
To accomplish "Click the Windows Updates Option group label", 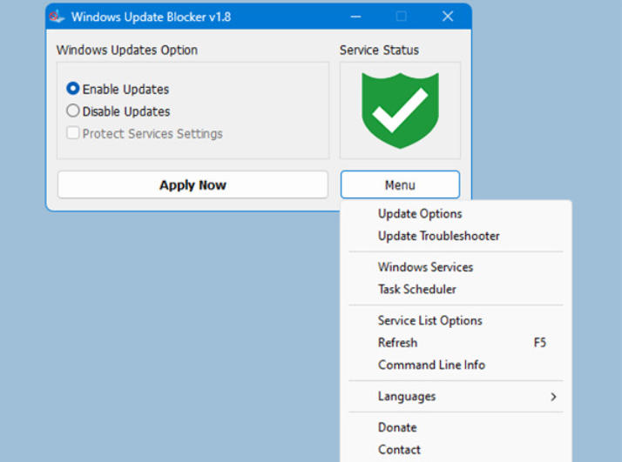I will pyautogui.click(x=127, y=50).
